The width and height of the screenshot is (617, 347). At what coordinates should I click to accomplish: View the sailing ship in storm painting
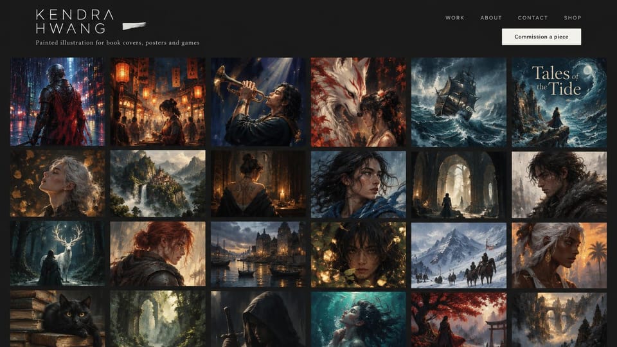point(459,102)
